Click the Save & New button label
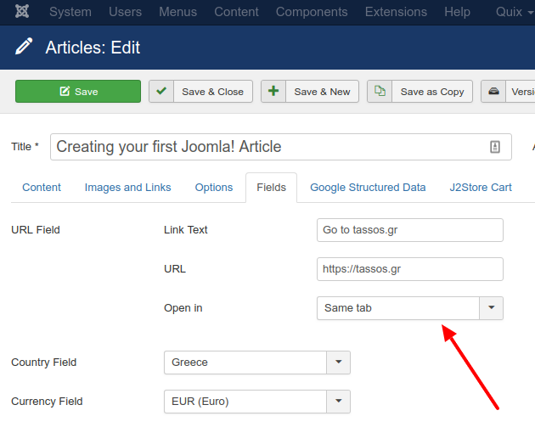This screenshot has width=535, height=433. coord(322,92)
